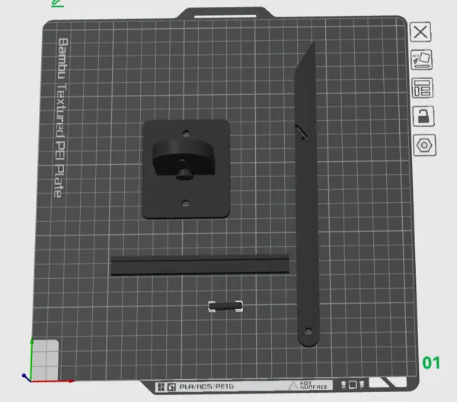Click the hole at the arm's bottom end

tap(308, 331)
